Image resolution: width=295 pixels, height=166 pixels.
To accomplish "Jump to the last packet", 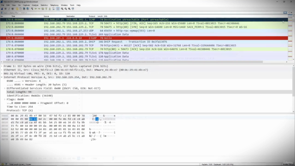I will point(50,9).
